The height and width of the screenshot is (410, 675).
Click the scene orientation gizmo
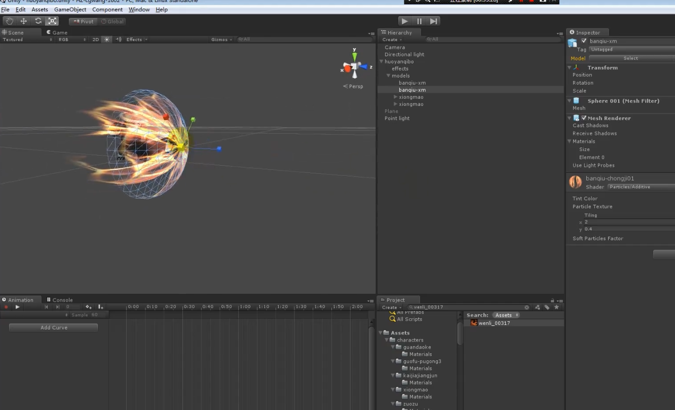[355, 64]
